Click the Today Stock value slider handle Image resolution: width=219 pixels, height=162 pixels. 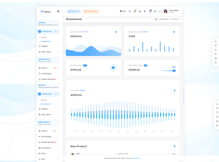click(174, 71)
